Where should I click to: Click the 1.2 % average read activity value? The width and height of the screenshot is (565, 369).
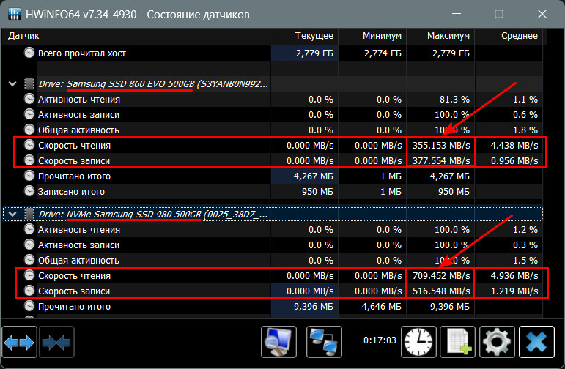[525, 230]
